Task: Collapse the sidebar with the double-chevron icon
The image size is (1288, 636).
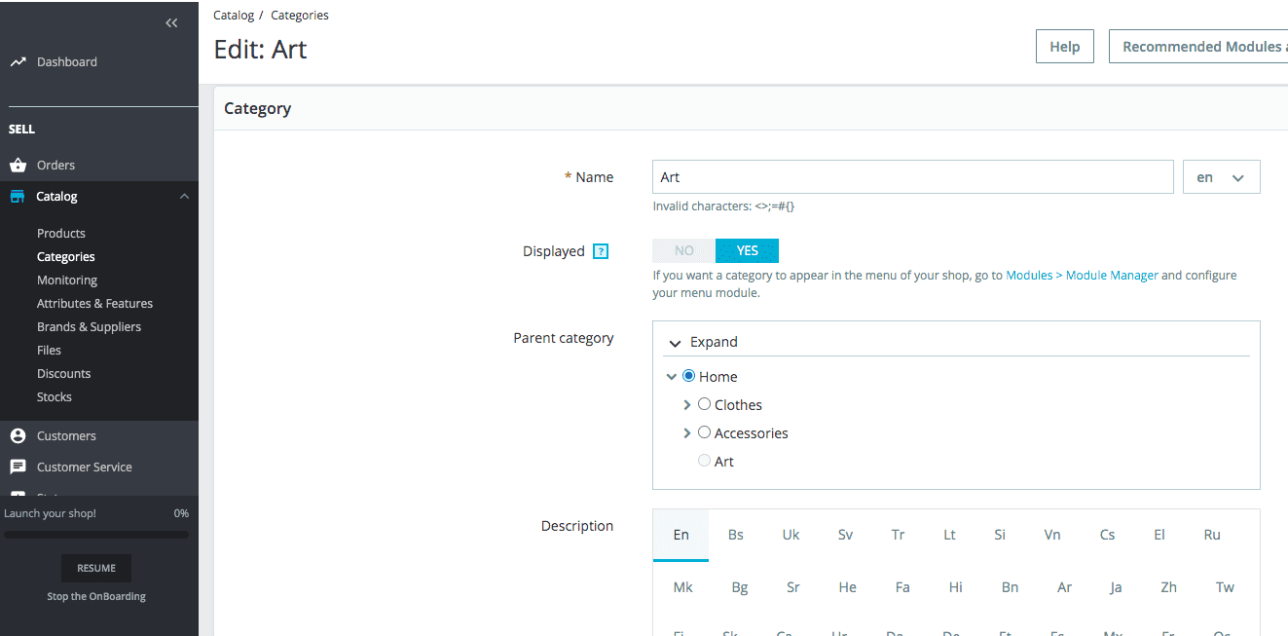Action: click(x=171, y=22)
